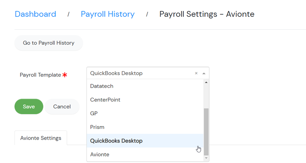The height and width of the screenshot is (163, 306).
Task: Click the scroll up arrow in the dropdown list
Action: pos(206,82)
